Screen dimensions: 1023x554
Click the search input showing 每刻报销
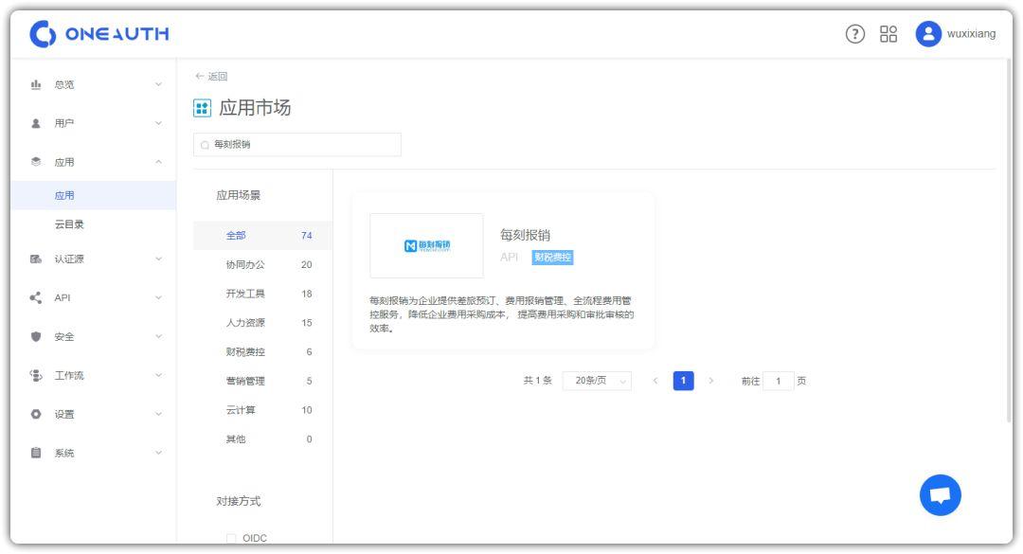coord(296,144)
